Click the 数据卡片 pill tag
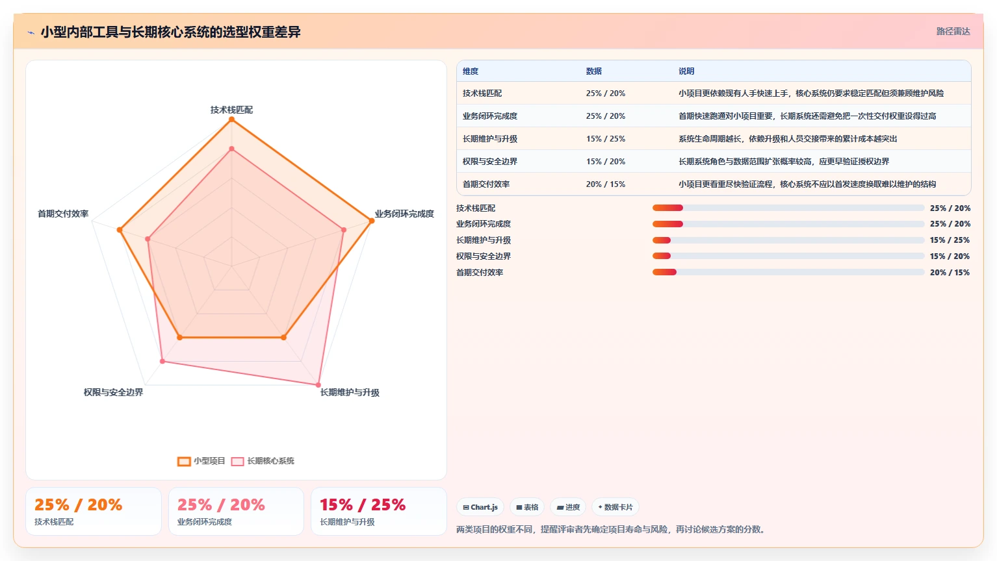 [615, 507]
